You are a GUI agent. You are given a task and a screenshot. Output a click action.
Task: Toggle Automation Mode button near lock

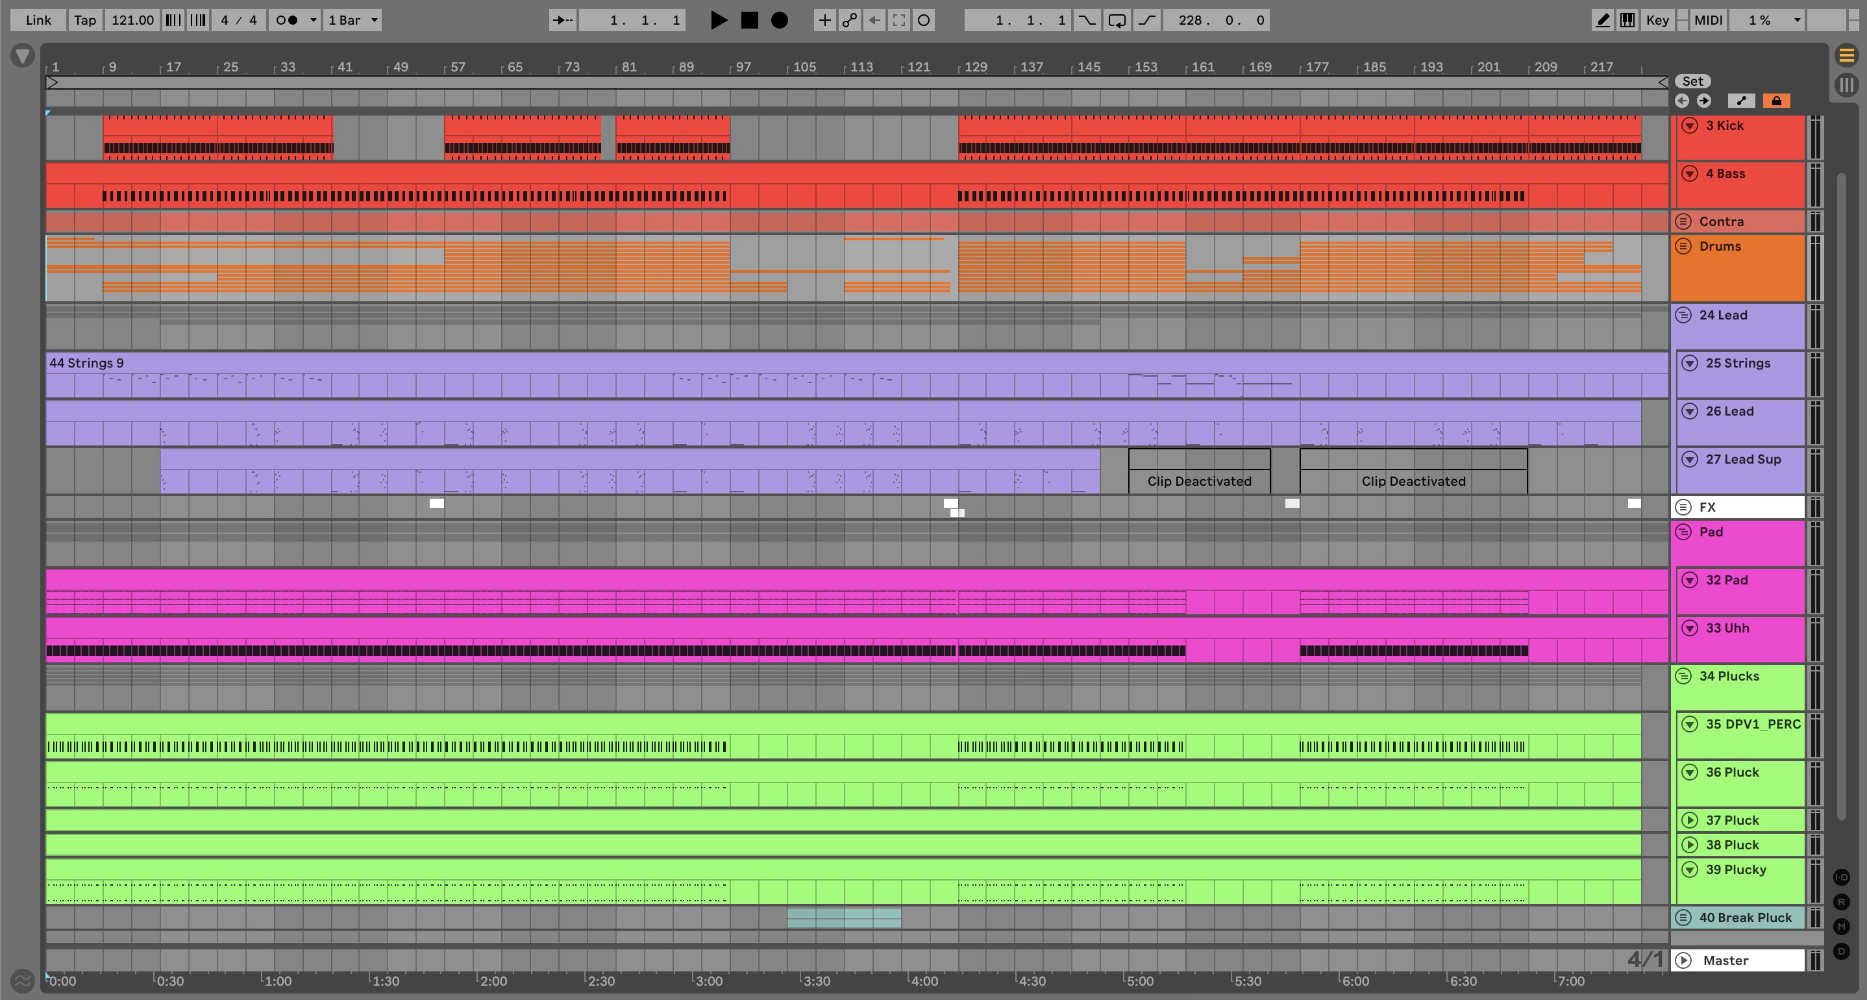click(1741, 101)
